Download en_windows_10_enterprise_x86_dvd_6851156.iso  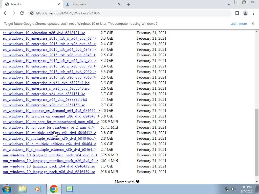click(x=44, y=105)
